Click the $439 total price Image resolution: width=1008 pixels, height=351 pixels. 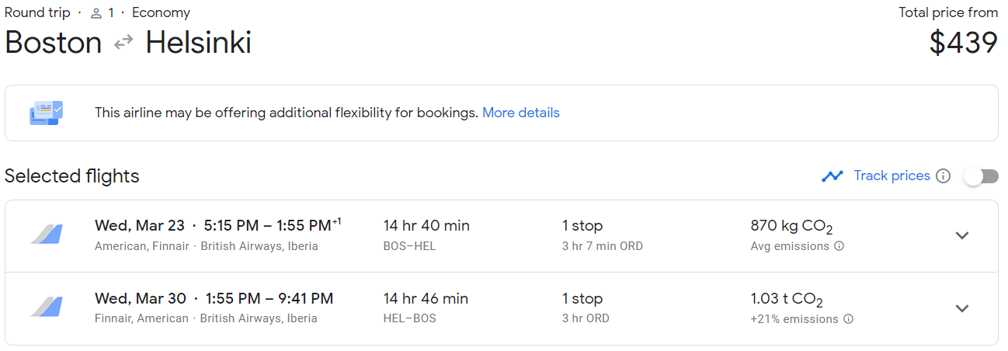point(963,43)
